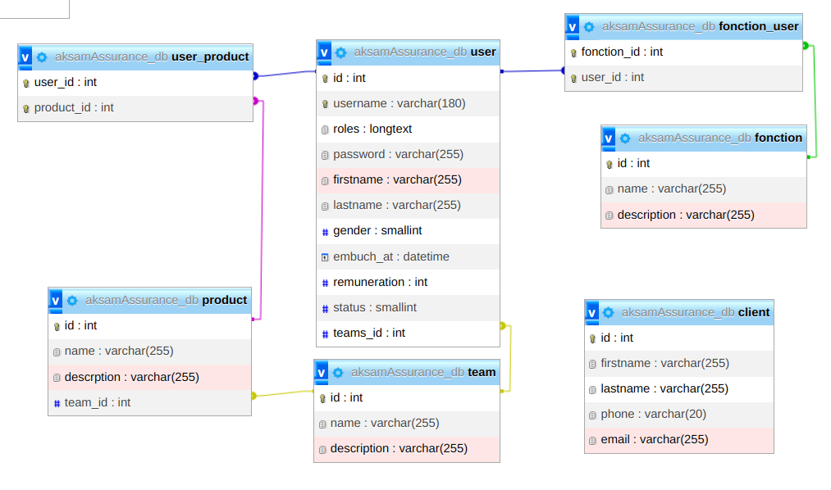
Task: Hide columns of the team table
Action: [x=321, y=373]
